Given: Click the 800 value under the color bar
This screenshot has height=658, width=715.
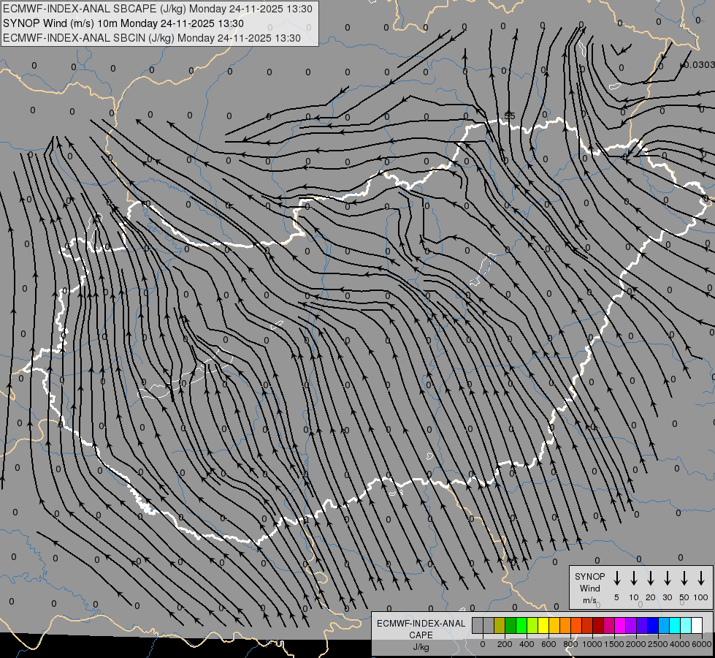Looking at the screenshot, I should [570, 644].
